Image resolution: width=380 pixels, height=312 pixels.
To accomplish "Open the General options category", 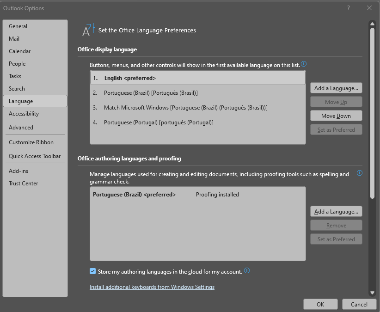I will (18, 26).
